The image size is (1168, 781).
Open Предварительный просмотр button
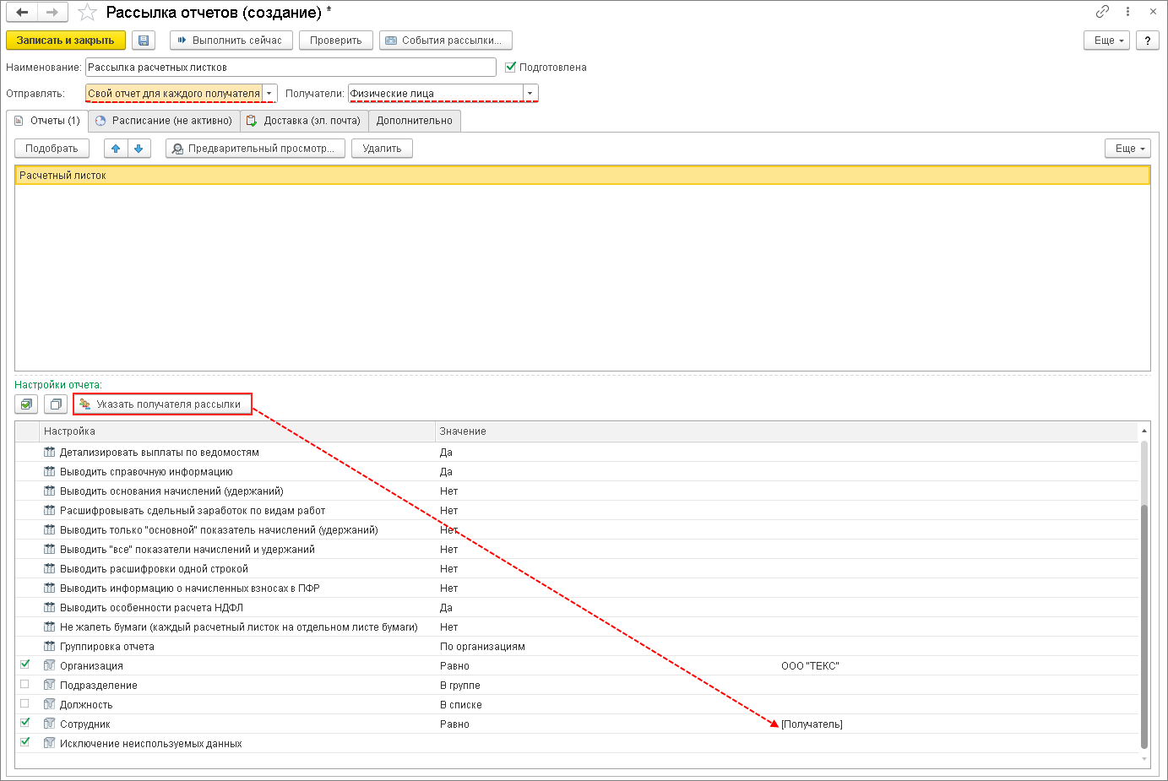pos(255,149)
